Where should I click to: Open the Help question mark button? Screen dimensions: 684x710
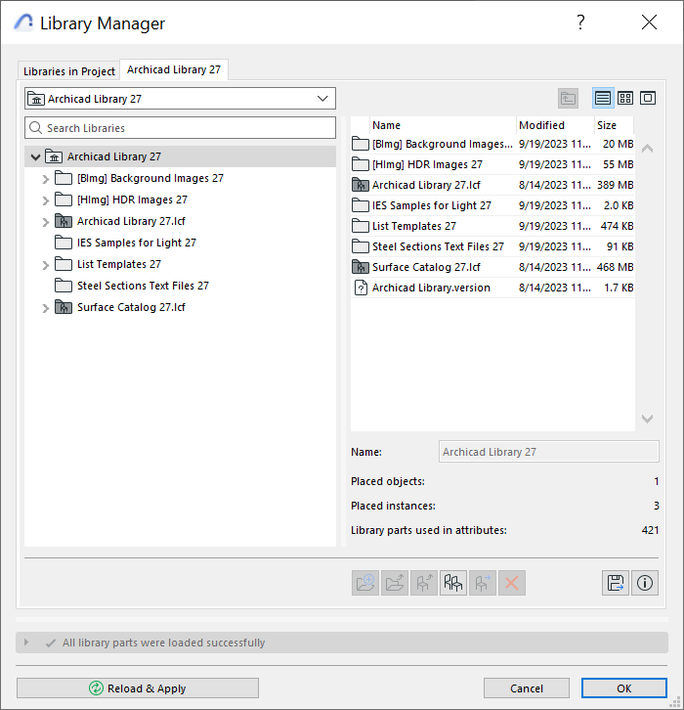[x=580, y=22]
